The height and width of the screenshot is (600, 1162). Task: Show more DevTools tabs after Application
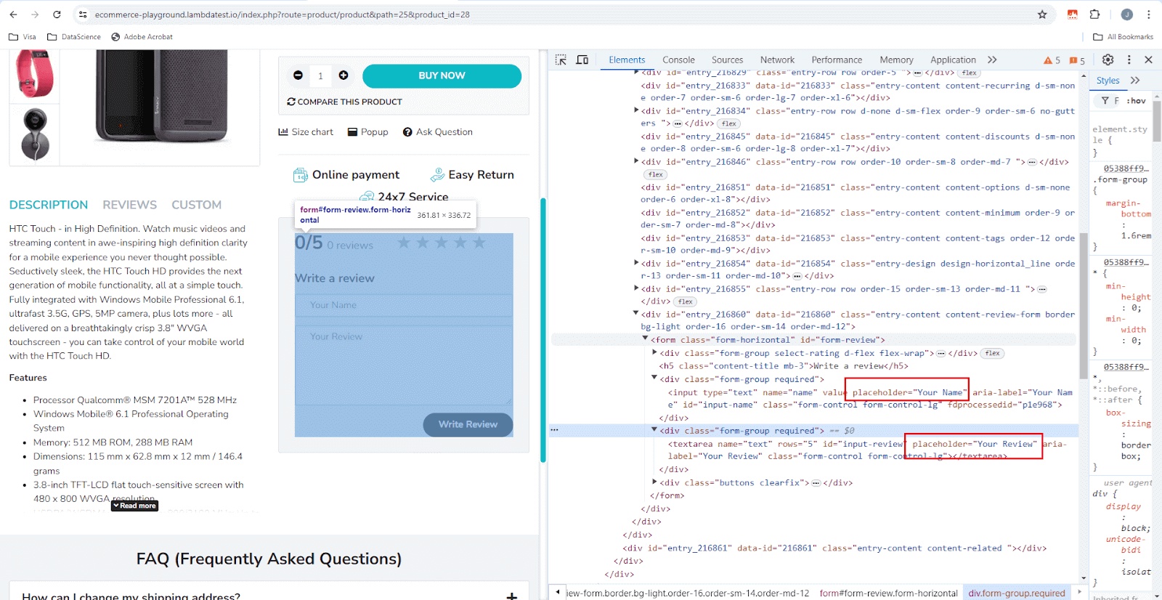(x=992, y=60)
